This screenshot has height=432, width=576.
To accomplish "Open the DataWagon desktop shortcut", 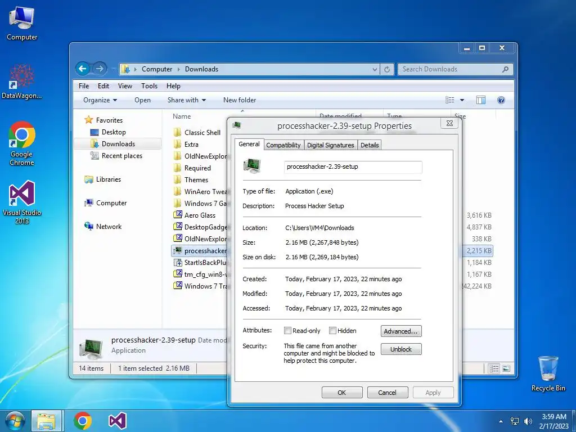I will pyautogui.click(x=22, y=82).
